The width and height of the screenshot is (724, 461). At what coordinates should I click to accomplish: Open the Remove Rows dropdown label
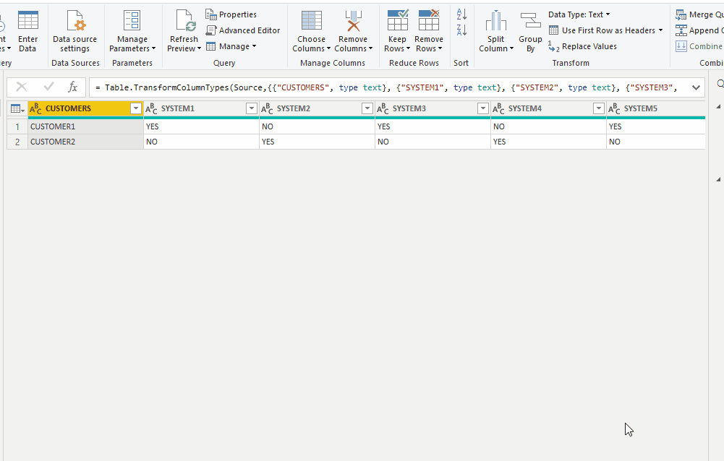pyautogui.click(x=428, y=44)
